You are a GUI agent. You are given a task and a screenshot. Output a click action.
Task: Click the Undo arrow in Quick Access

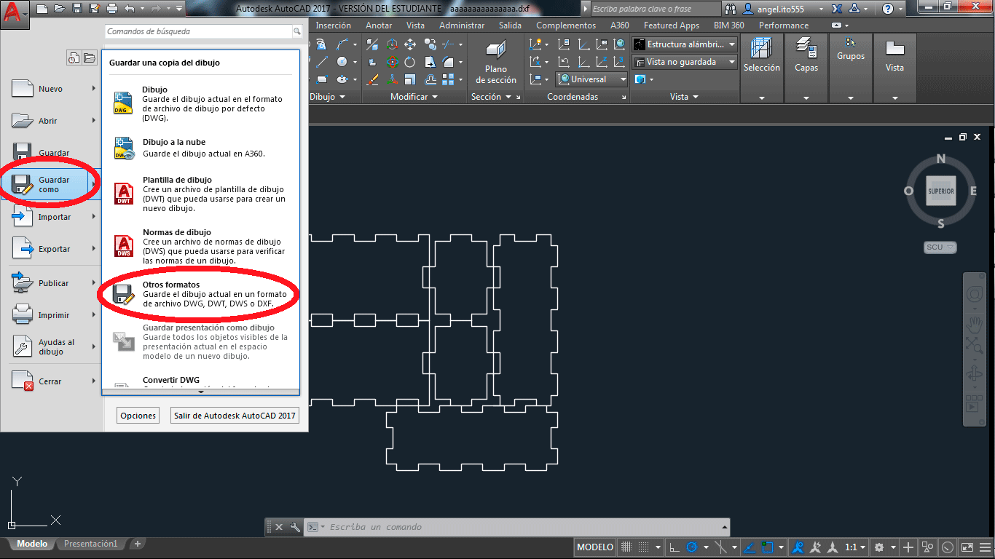[130, 9]
